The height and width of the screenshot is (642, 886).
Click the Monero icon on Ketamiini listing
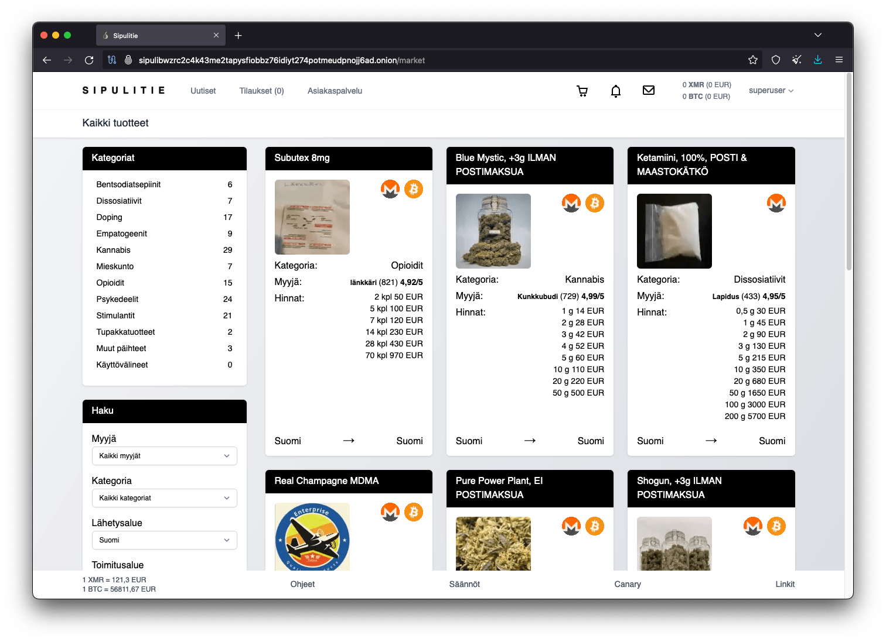pos(776,203)
